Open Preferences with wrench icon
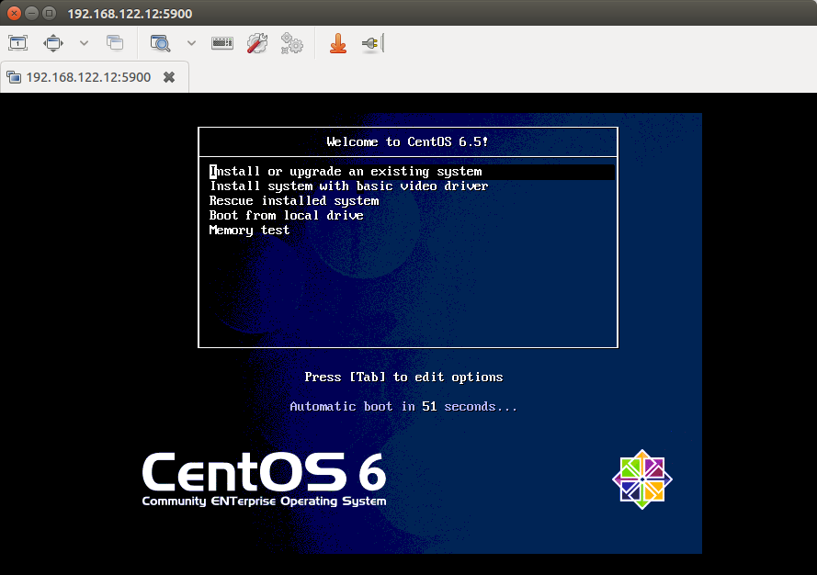The image size is (817, 575). (x=257, y=43)
